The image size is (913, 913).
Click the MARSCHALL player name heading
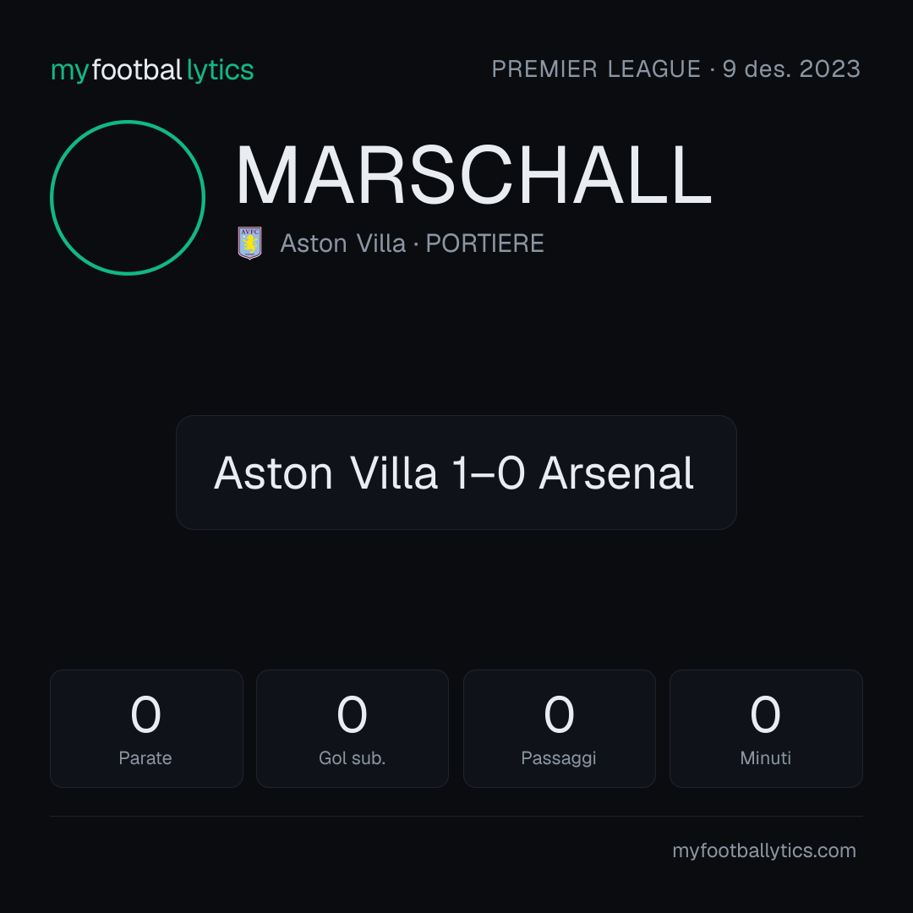474,175
